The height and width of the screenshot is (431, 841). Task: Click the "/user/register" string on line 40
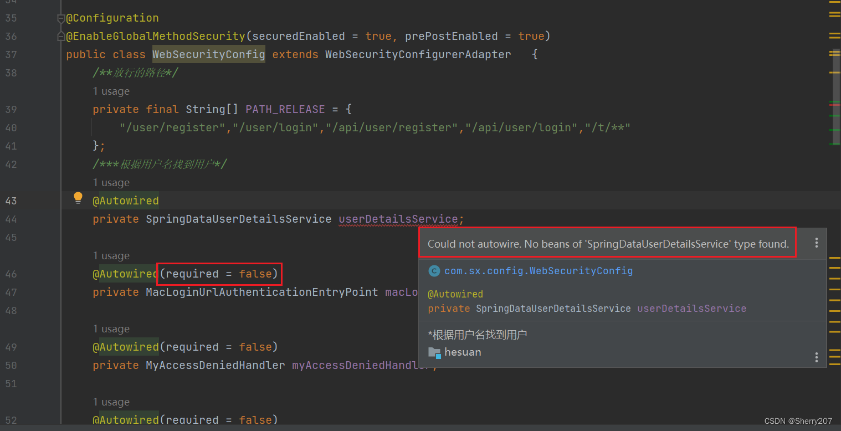[x=172, y=127]
